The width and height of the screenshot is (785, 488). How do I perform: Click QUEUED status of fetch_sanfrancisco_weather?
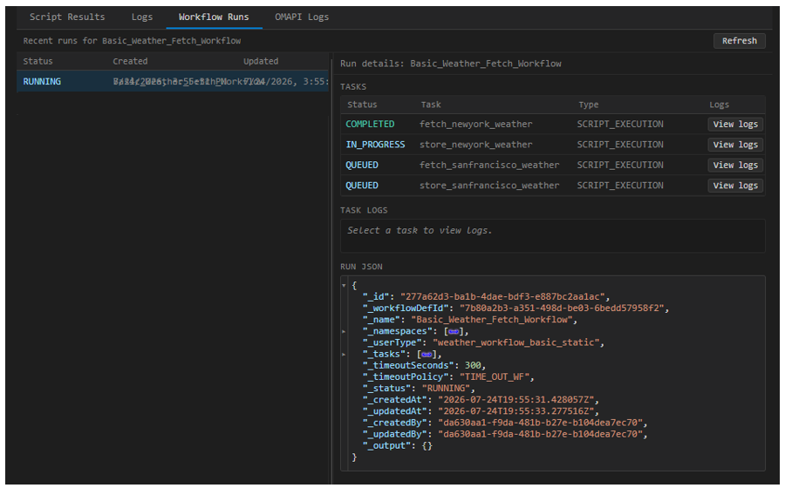point(361,165)
